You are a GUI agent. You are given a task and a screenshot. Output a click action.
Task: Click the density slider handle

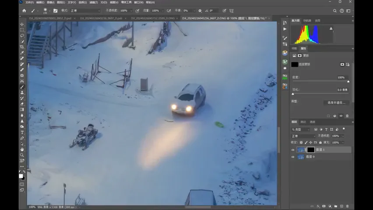point(348,81)
